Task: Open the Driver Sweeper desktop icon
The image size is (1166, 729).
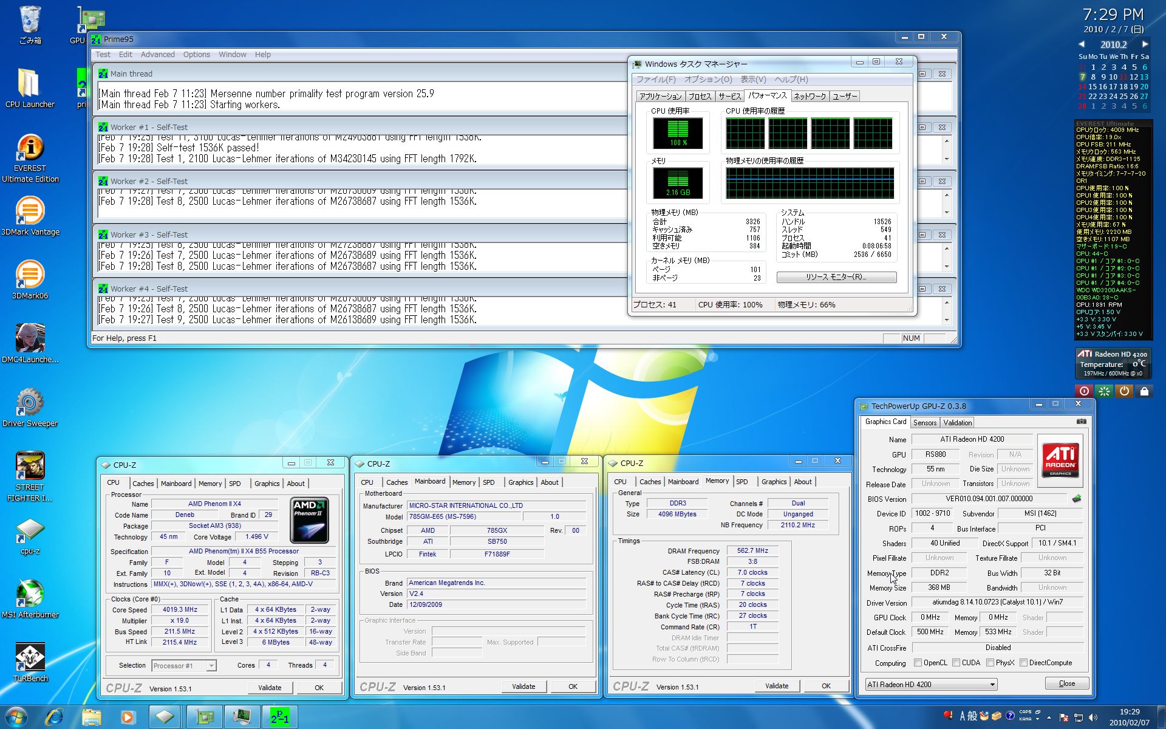Action: pos(30,403)
